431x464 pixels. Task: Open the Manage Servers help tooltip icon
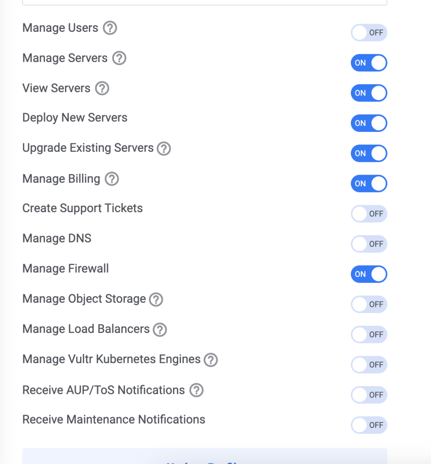[x=120, y=58]
